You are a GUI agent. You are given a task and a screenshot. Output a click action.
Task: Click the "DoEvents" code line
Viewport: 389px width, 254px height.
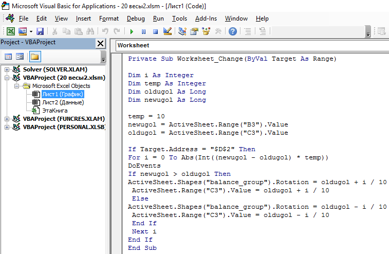[x=144, y=166]
